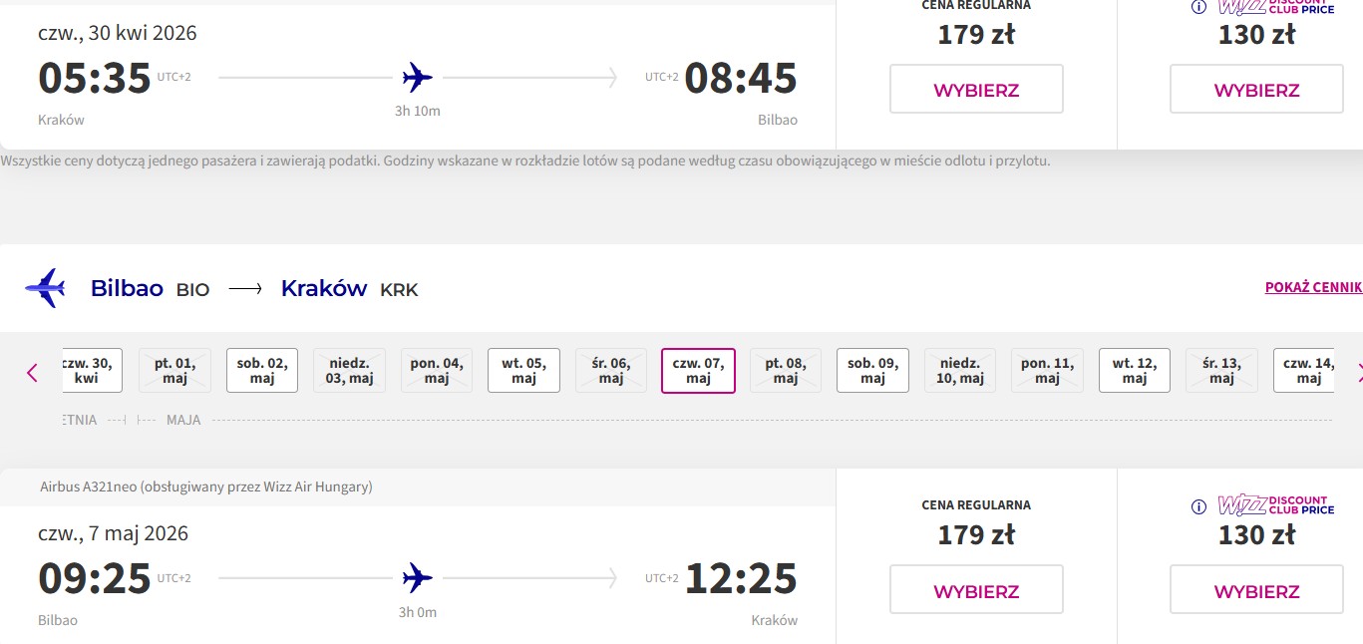Select Discount Club Wybierz for 7 maj flight
The image size is (1363, 644).
pyautogui.click(x=1256, y=590)
